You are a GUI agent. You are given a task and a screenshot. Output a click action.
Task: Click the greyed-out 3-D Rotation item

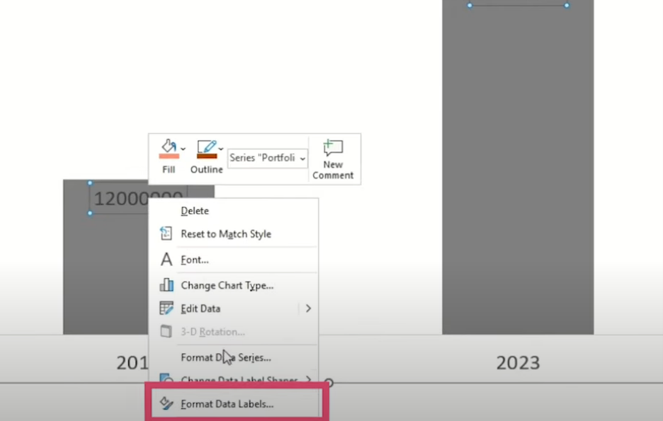[212, 332]
